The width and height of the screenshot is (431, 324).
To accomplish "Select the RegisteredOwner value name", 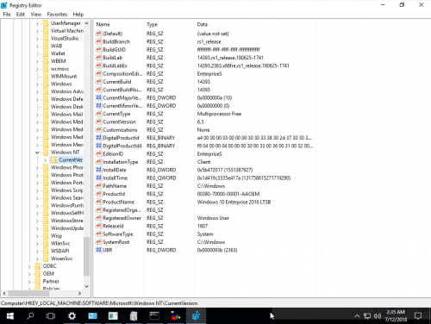I will pos(122,218).
